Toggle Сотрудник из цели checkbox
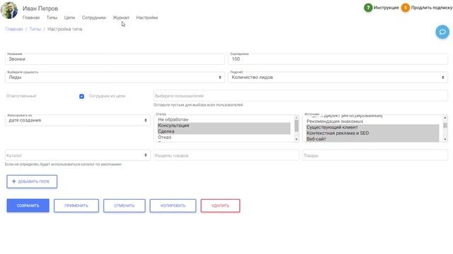Viewport: 453px width, 254px height. [x=82, y=96]
